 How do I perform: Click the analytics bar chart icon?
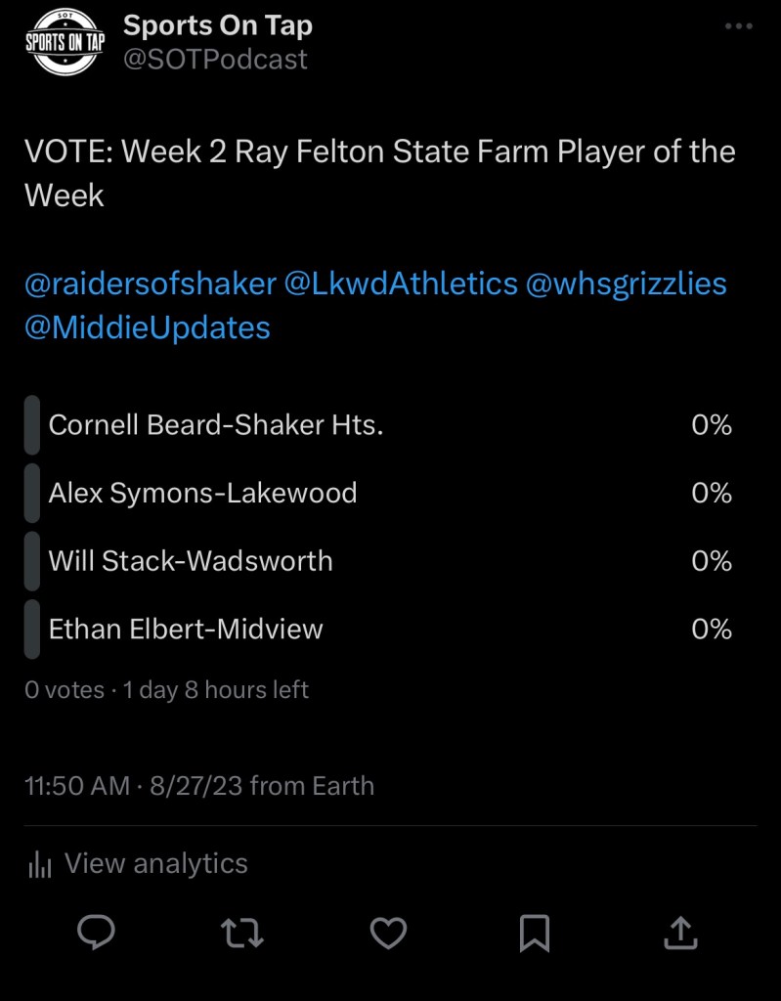[x=40, y=864]
